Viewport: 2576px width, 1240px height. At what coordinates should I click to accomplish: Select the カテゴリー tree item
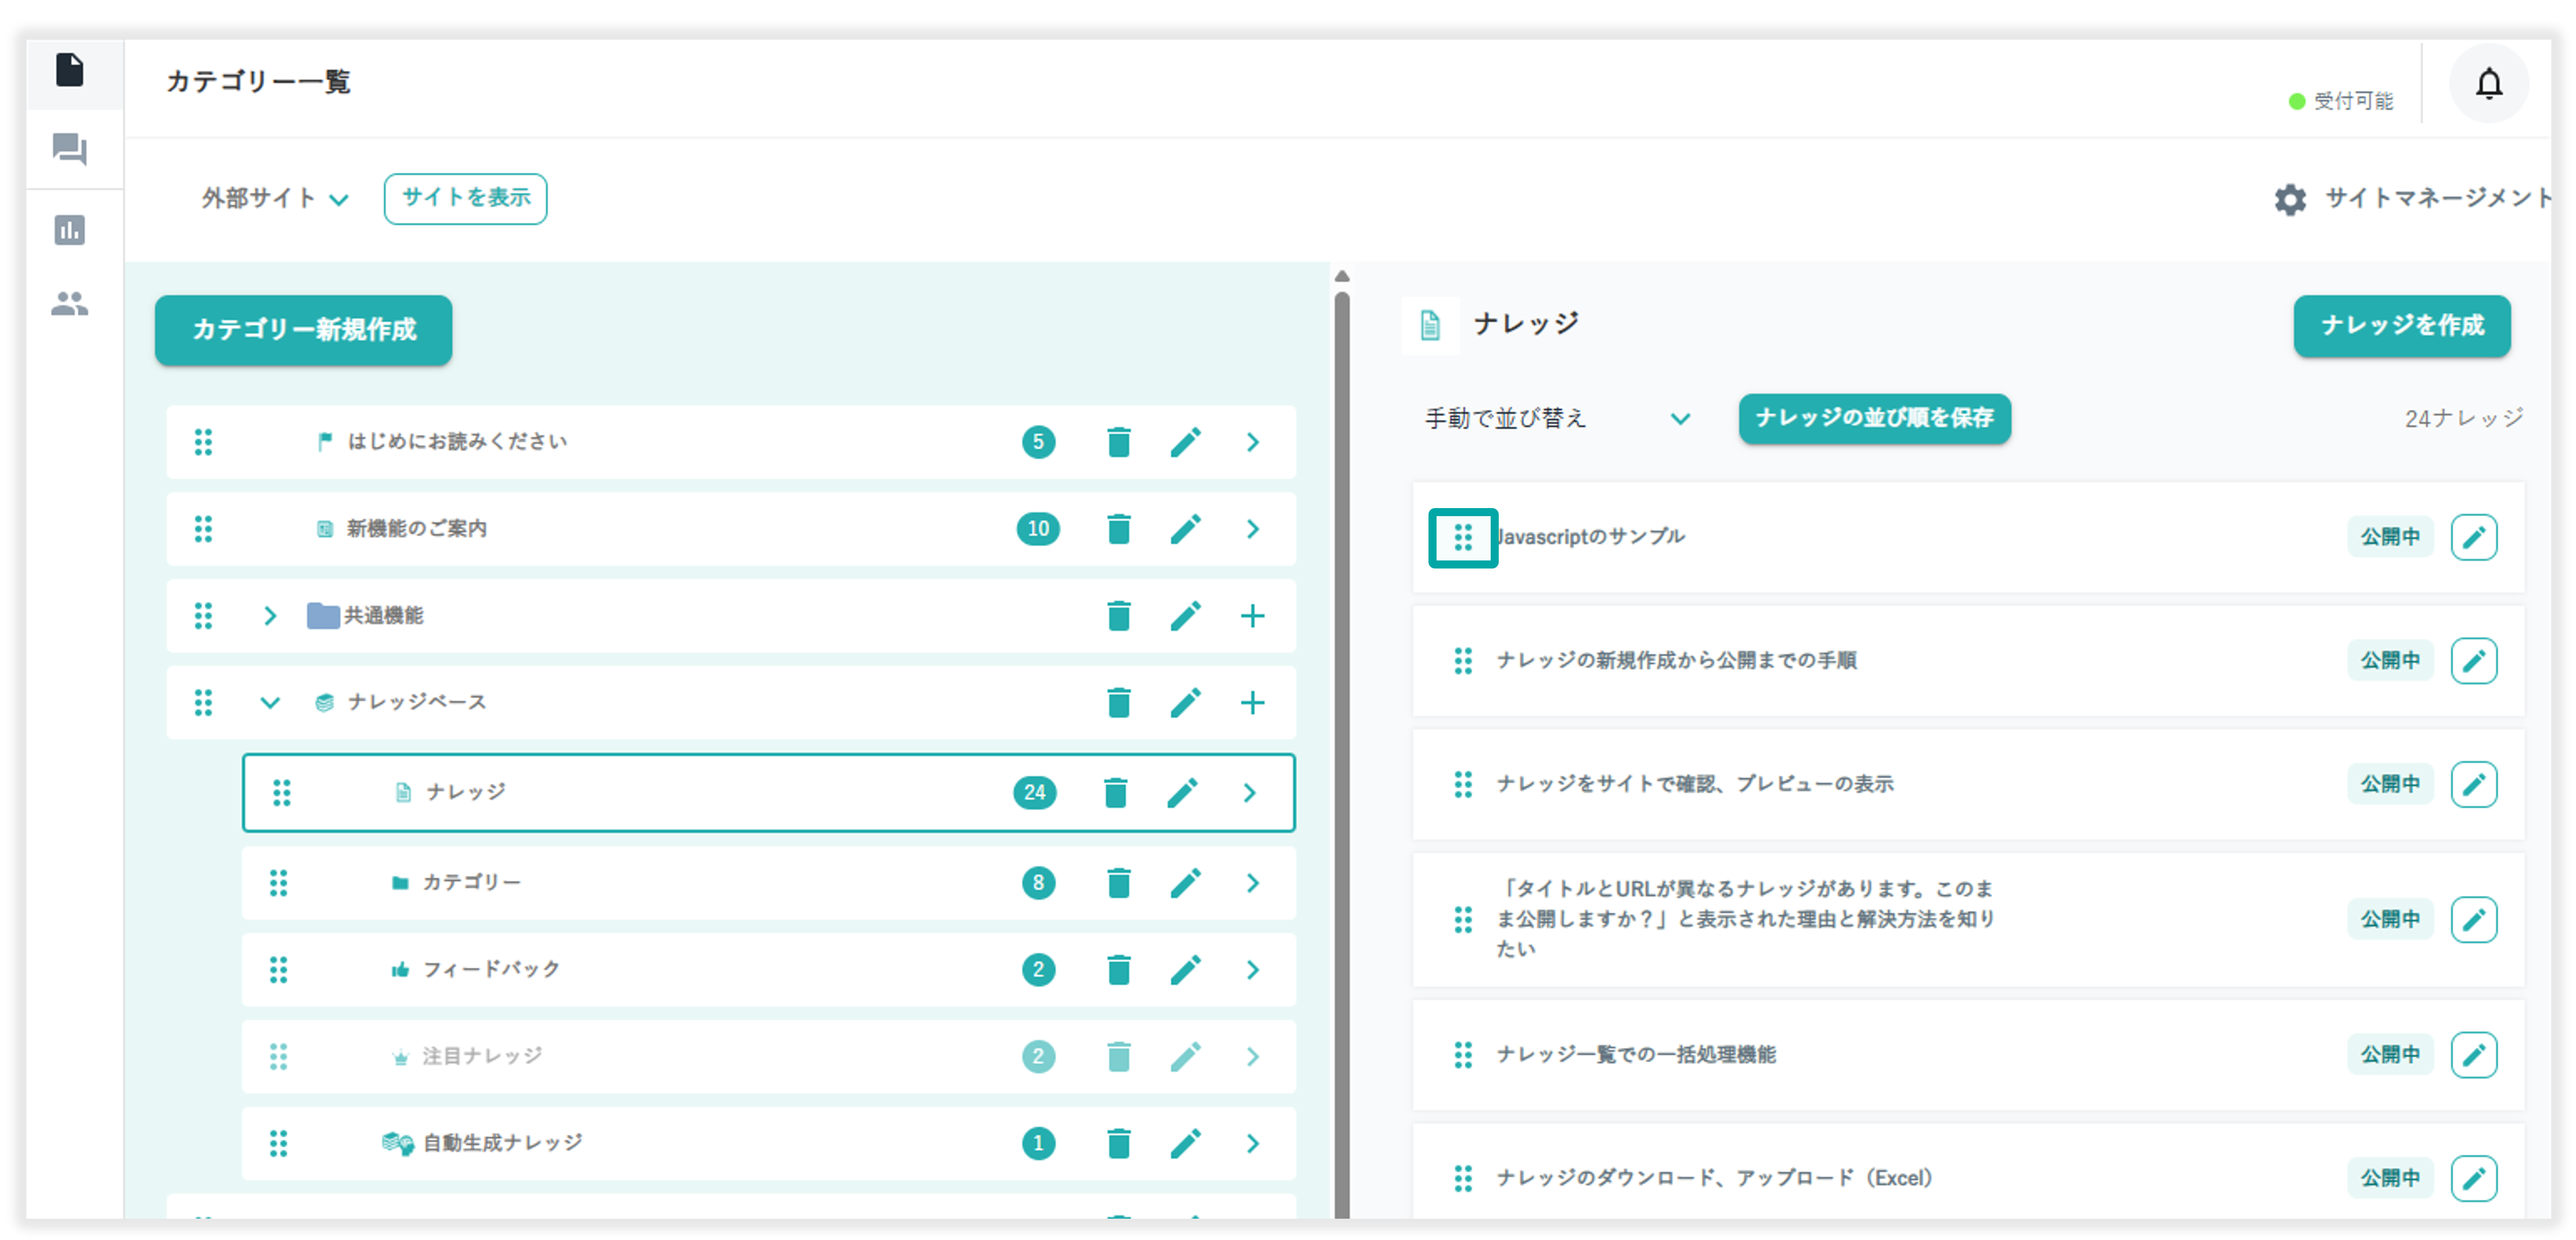pyautogui.click(x=472, y=882)
